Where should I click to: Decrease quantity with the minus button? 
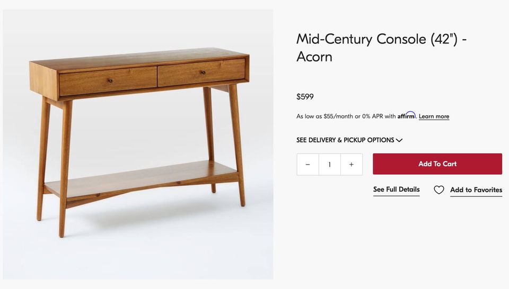pyautogui.click(x=308, y=165)
